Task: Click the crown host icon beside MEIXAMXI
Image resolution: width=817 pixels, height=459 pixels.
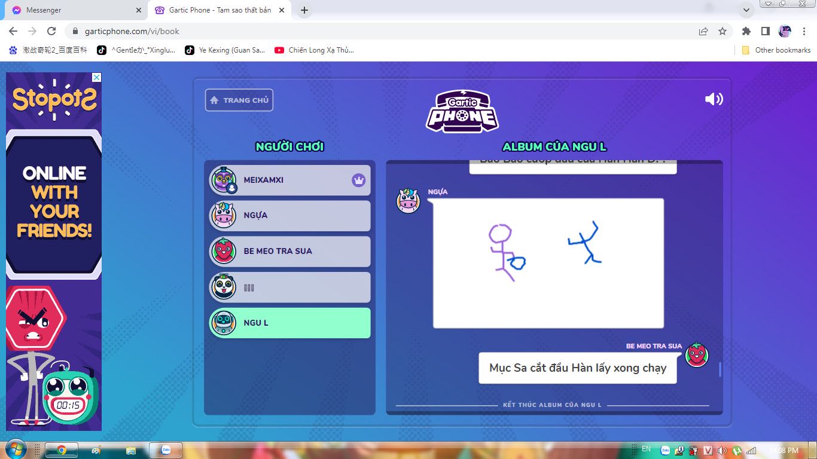Action: (358, 180)
